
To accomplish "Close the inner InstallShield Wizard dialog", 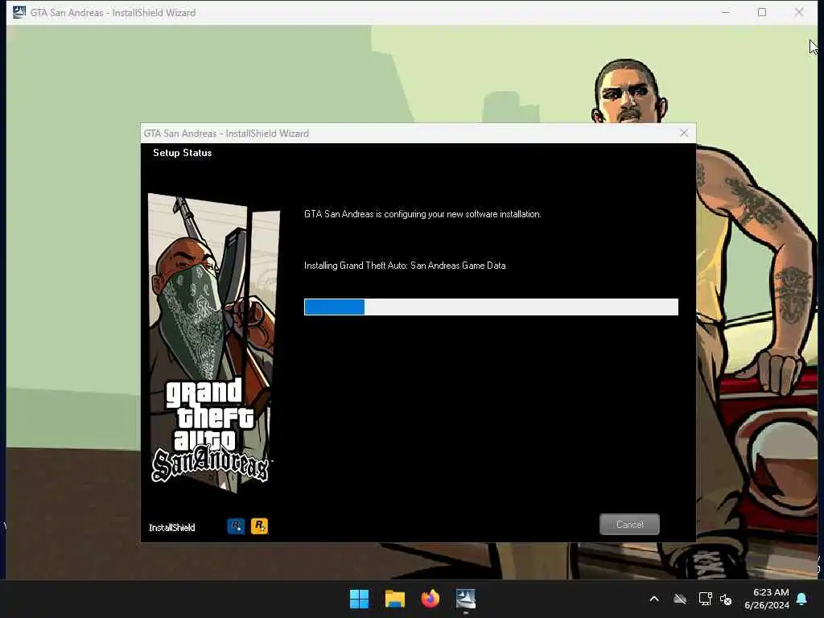I will coord(684,133).
